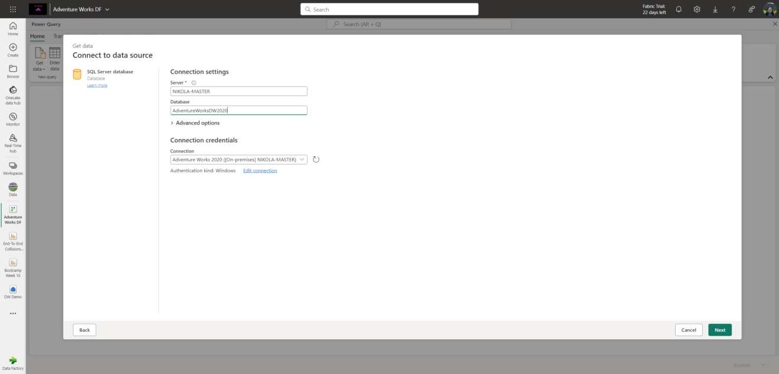The width and height of the screenshot is (779, 374).
Task: Open Workspaces in the sidebar
Action: coord(12,166)
